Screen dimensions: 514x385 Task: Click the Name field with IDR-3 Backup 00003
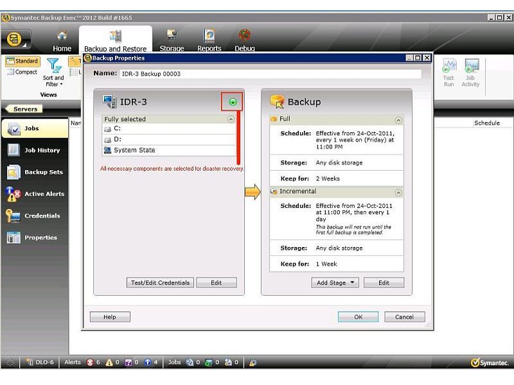click(270, 74)
